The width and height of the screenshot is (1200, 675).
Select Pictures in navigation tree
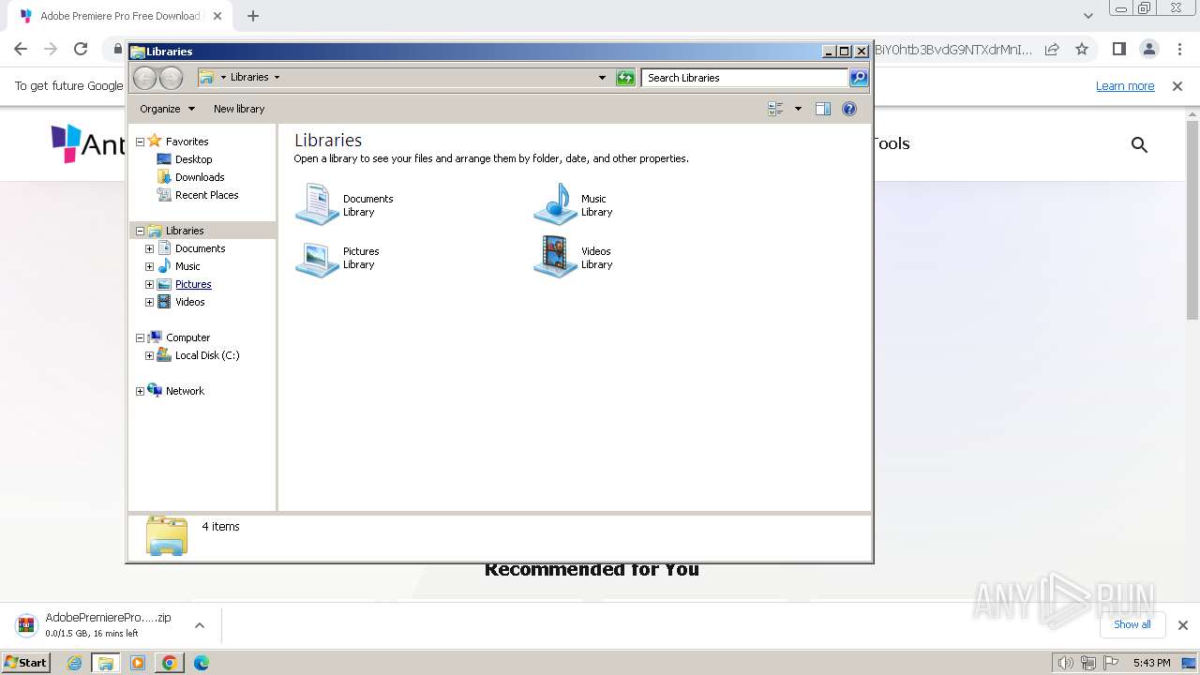pyautogui.click(x=193, y=284)
